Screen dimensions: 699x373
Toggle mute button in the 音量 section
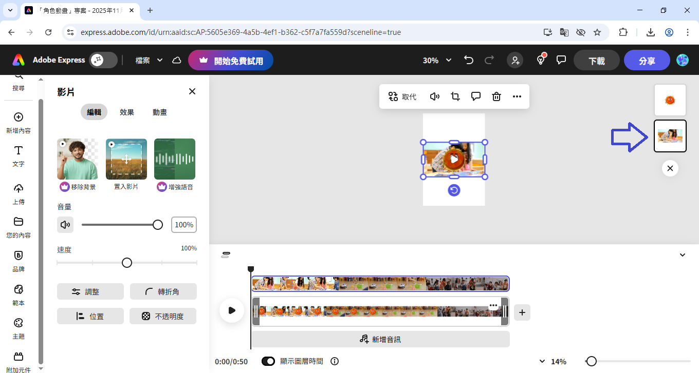65,225
